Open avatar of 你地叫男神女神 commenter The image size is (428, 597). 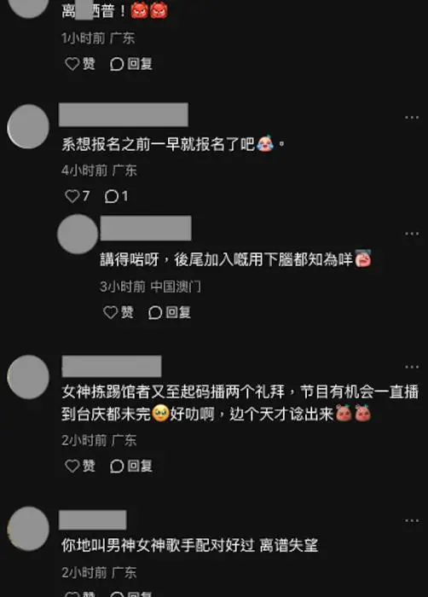[x=28, y=529]
